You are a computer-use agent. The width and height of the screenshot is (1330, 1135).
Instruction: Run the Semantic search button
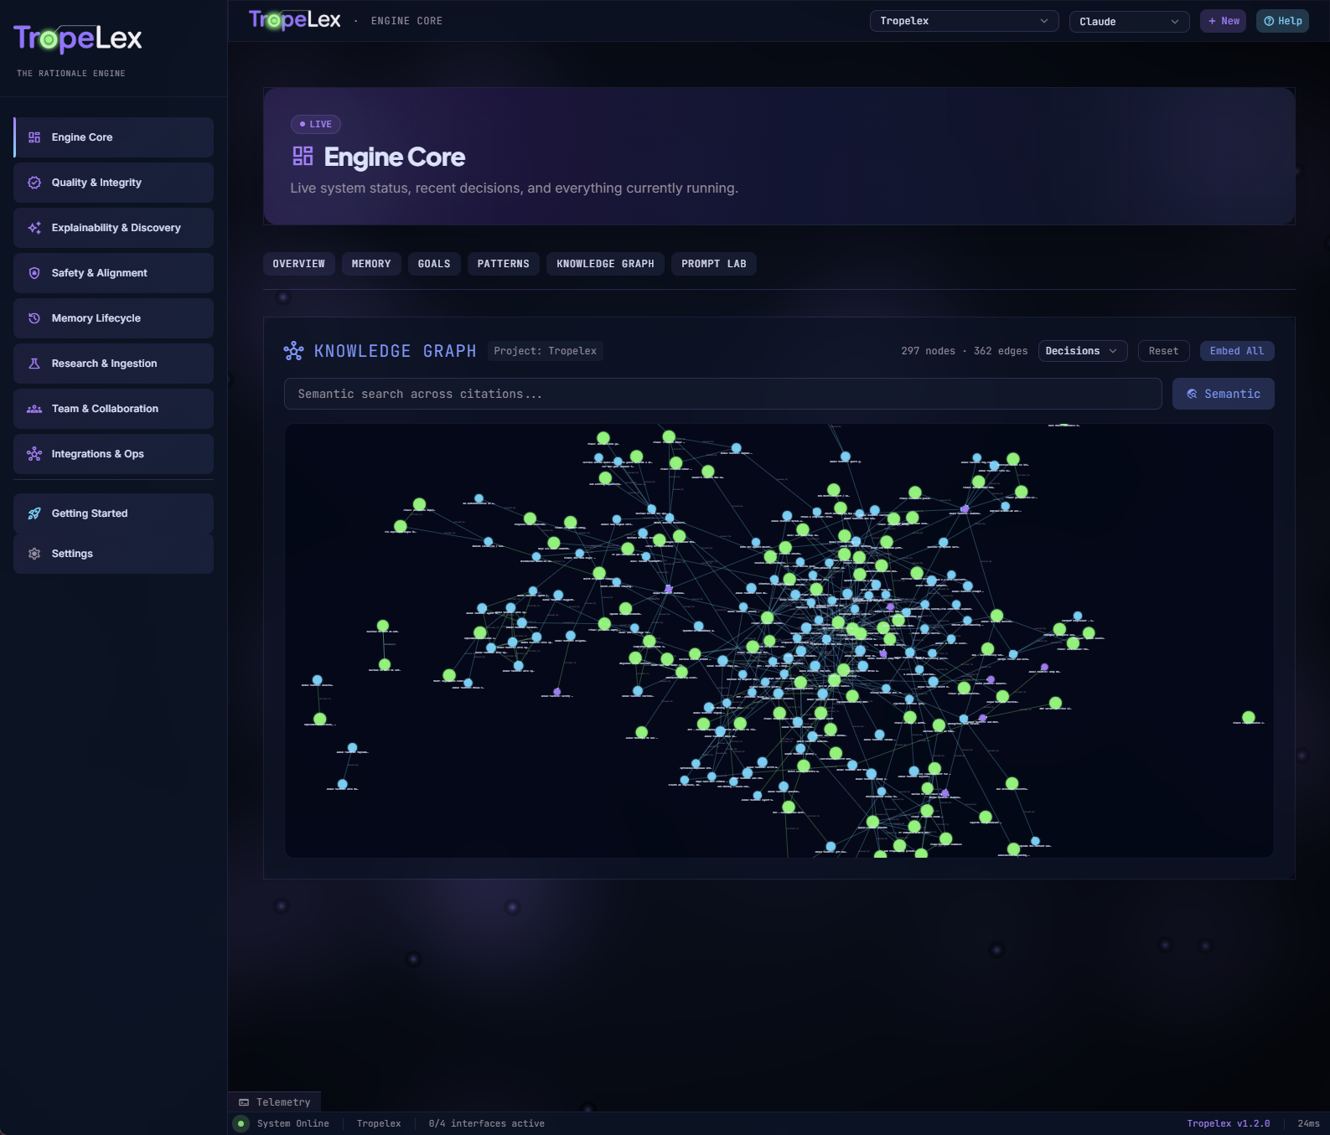tap(1224, 394)
